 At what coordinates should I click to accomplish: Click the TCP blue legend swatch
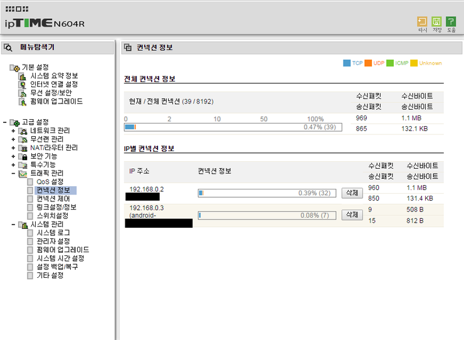click(x=347, y=63)
